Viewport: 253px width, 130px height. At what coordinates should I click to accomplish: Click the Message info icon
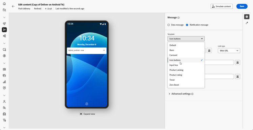tap(178, 18)
